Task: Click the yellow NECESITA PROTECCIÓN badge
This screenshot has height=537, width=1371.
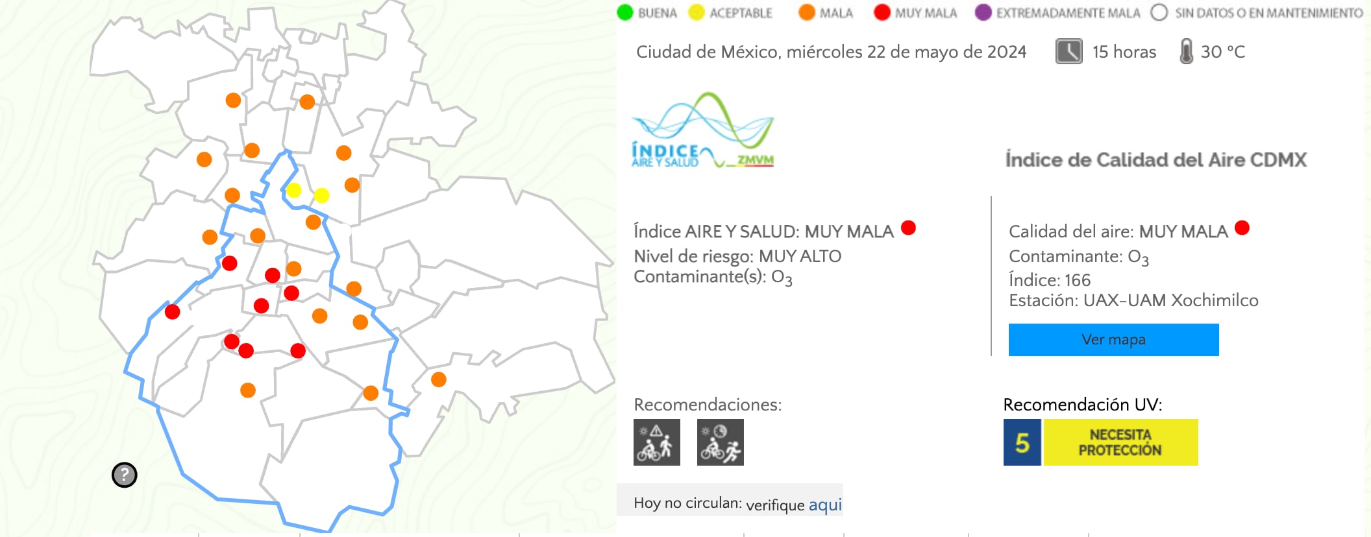Action: point(1120,442)
